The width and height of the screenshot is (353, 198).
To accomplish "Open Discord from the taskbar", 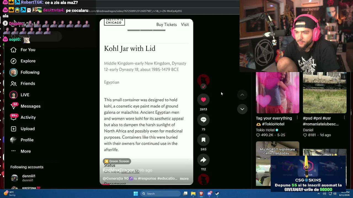I will point(209,194).
